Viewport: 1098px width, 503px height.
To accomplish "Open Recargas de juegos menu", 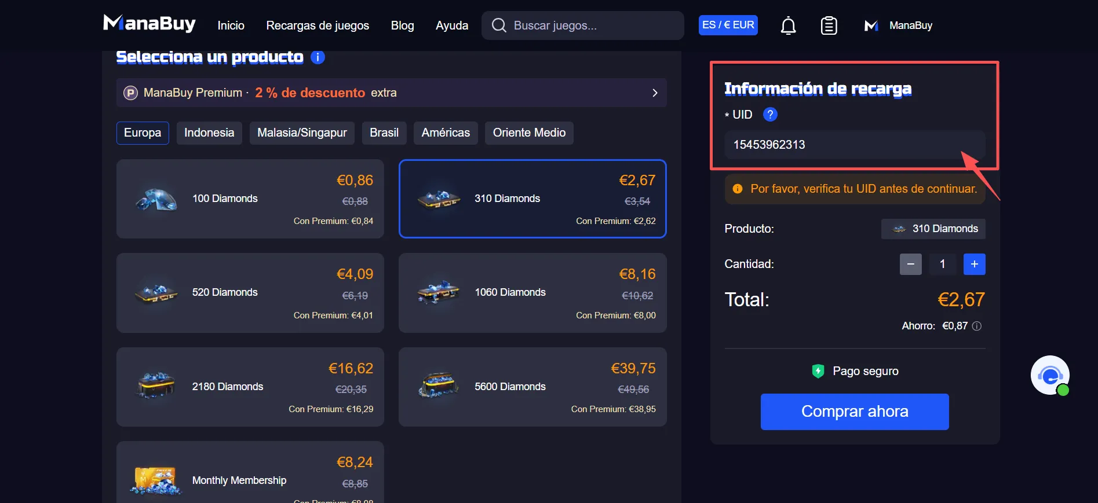I will pos(318,25).
